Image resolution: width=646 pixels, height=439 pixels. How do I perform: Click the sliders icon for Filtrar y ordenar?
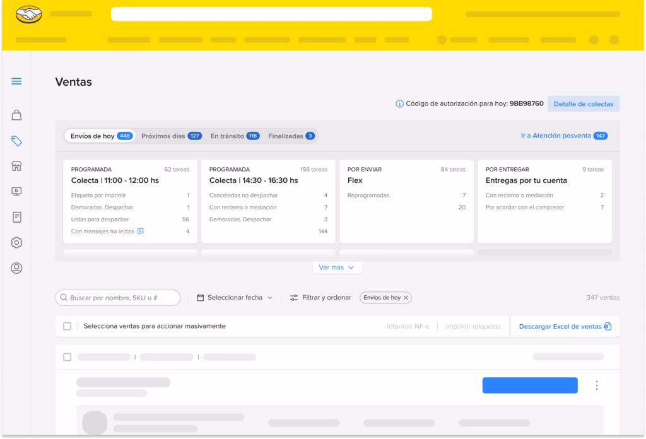click(294, 298)
